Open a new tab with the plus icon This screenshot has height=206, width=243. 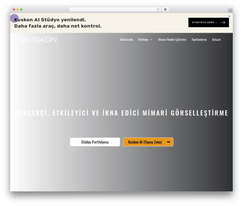tap(230, 11)
